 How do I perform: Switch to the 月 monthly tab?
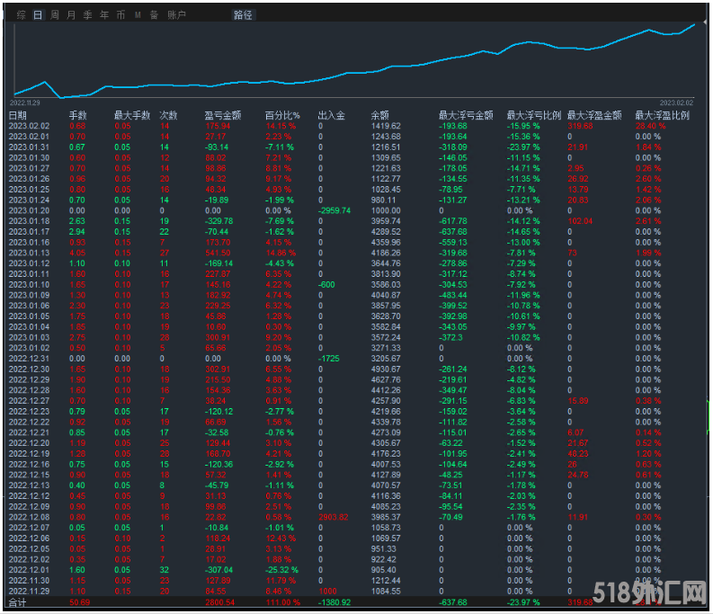coord(71,15)
